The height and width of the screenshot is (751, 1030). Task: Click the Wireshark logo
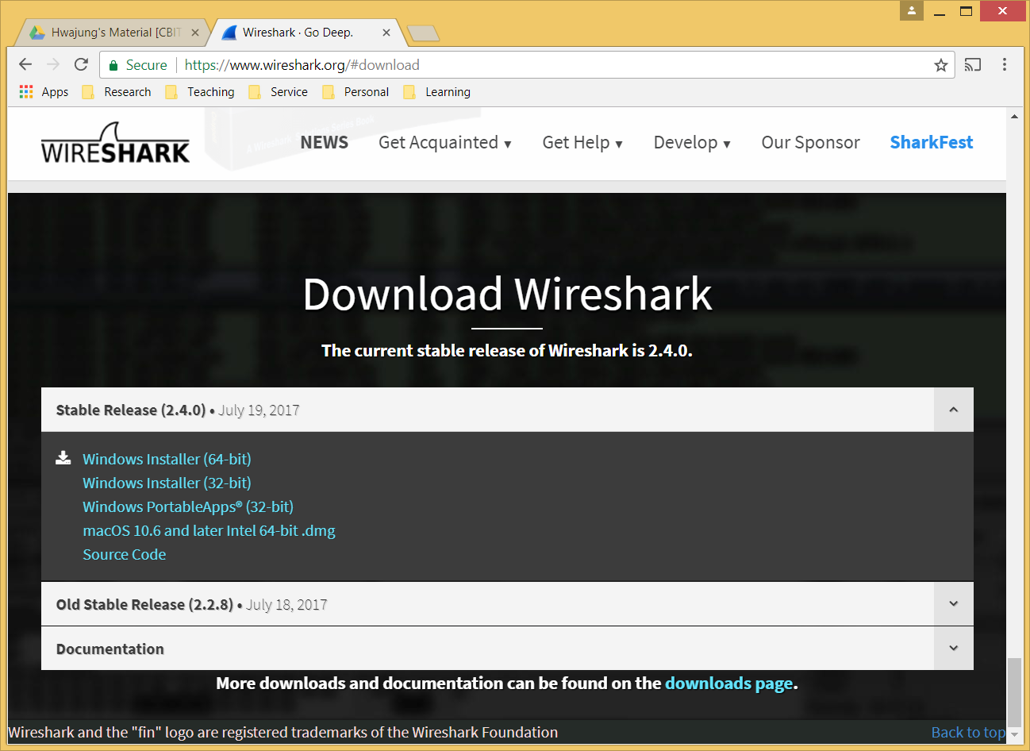pyautogui.click(x=116, y=143)
